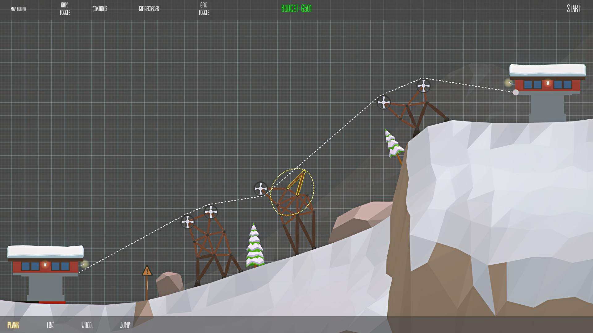
Task: Select the upper wheel on left tower
Action: (211, 212)
